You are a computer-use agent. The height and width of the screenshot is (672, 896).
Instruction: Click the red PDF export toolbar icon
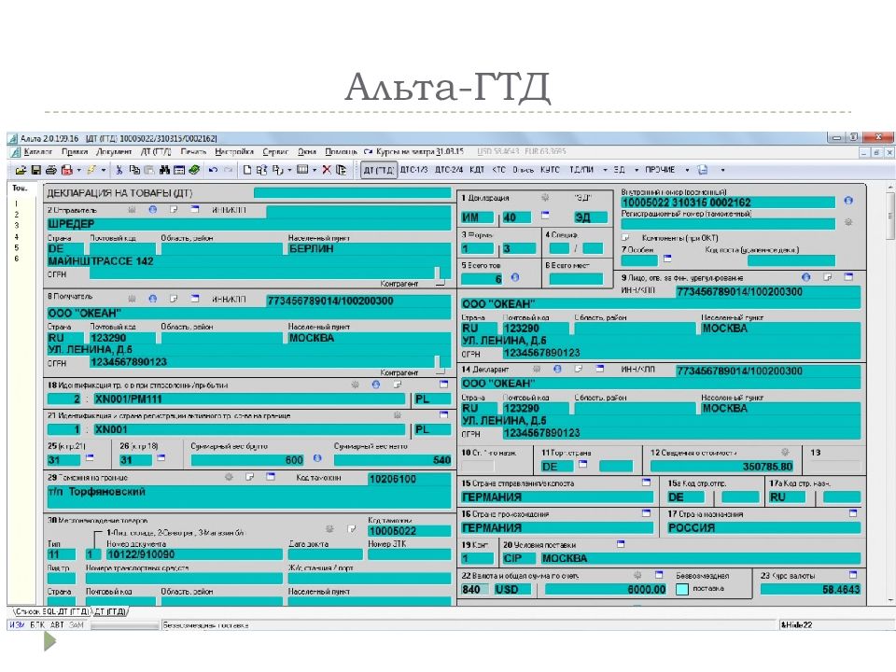[x=66, y=170]
